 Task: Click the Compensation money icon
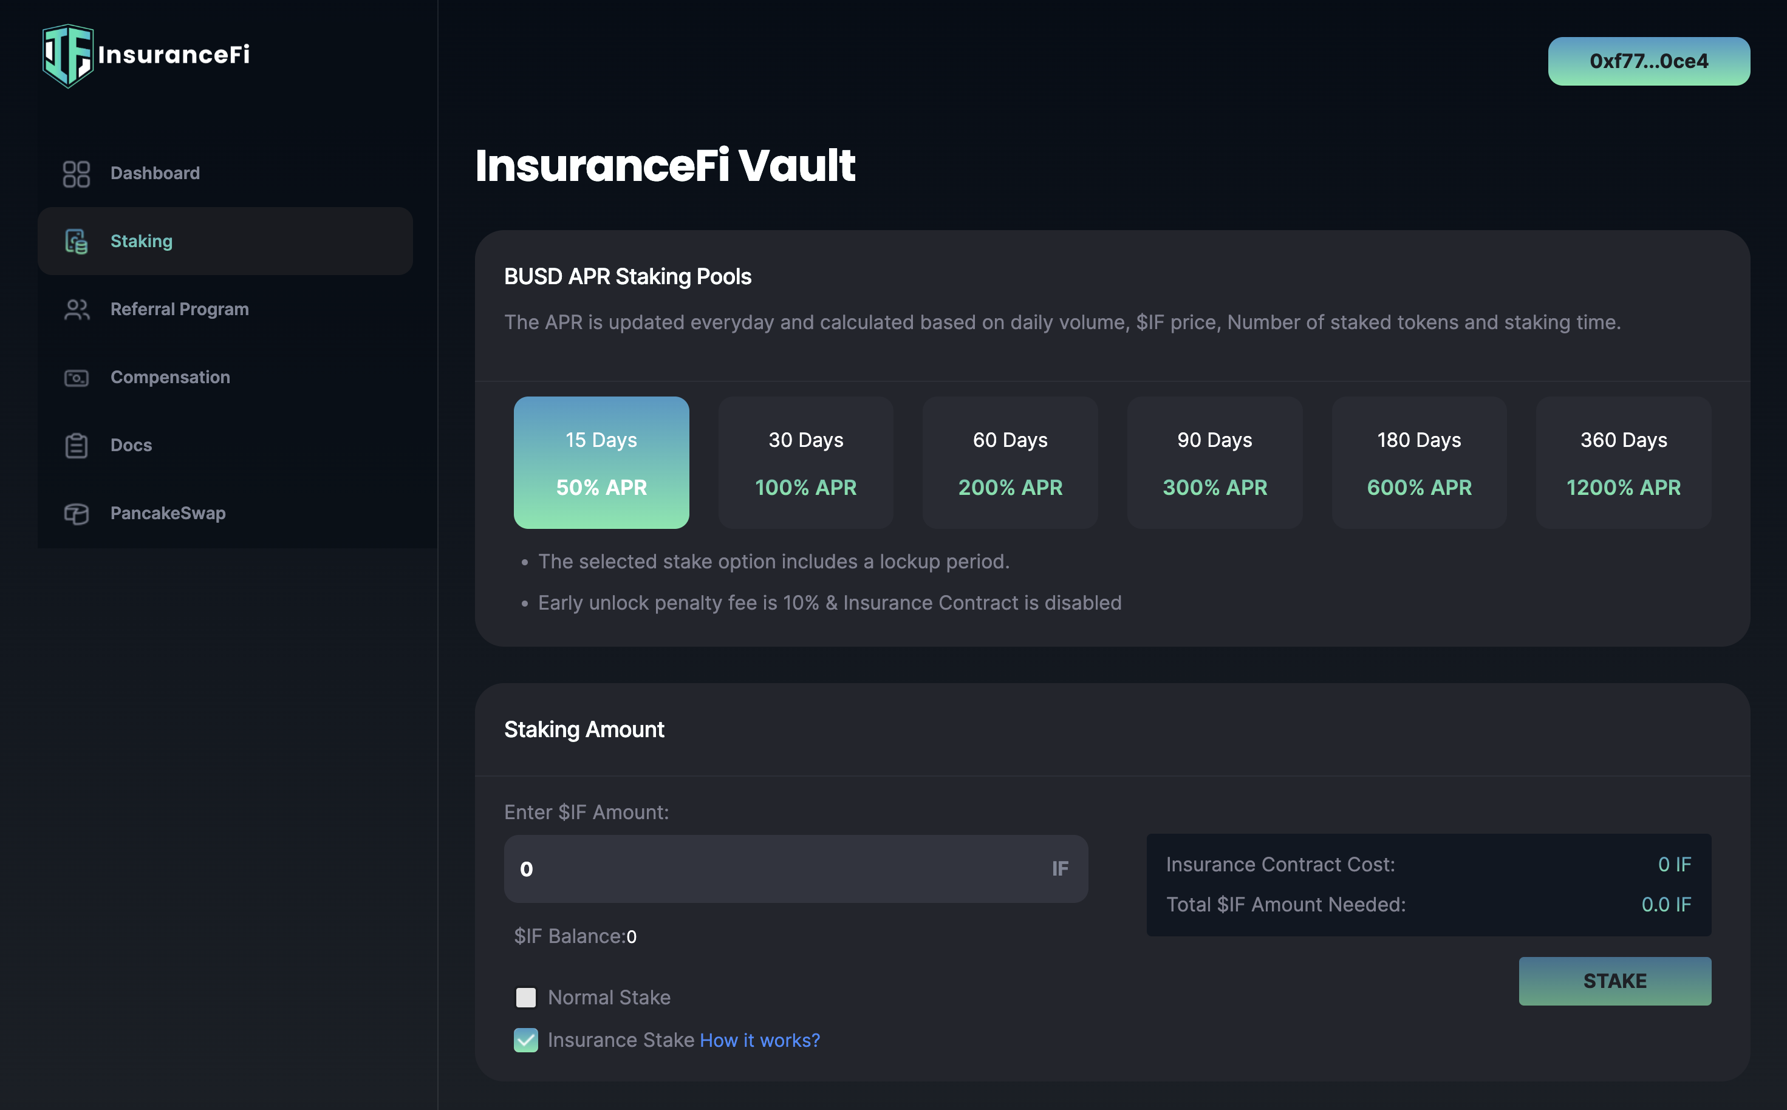pyautogui.click(x=77, y=377)
